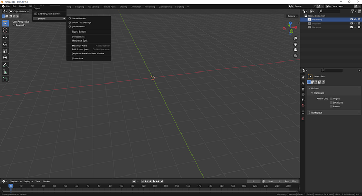Add a new workspace with plus button
362x196 pixels.
click(188, 7)
